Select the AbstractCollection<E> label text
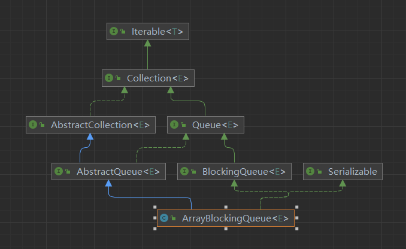 pyautogui.click(x=101, y=125)
